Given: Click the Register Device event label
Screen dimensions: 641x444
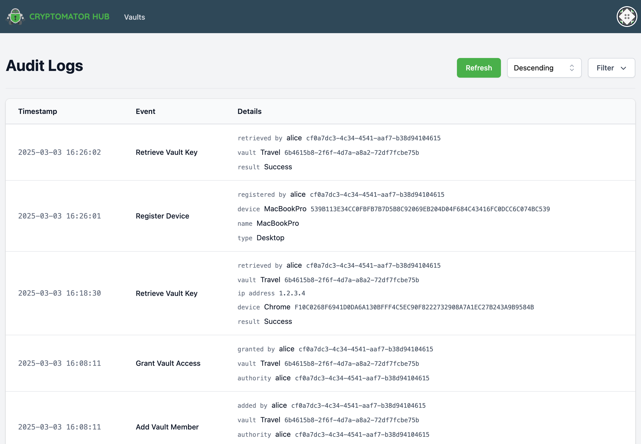Looking at the screenshot, I should coord(162,216).
